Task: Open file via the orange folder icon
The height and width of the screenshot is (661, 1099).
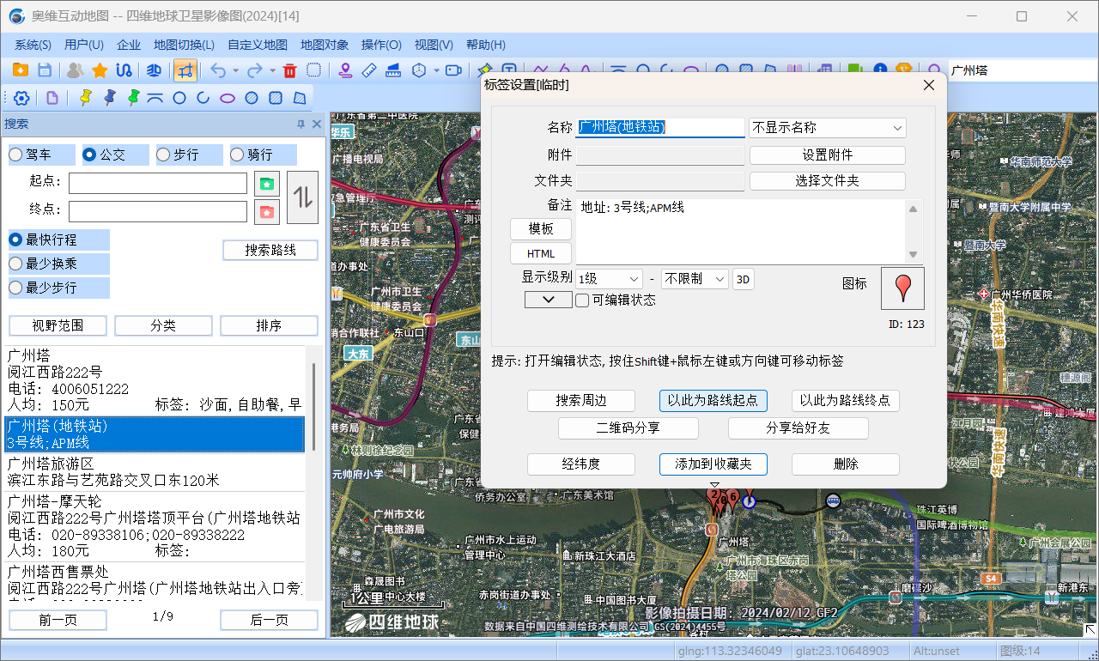Action: (x=20, y=70)
